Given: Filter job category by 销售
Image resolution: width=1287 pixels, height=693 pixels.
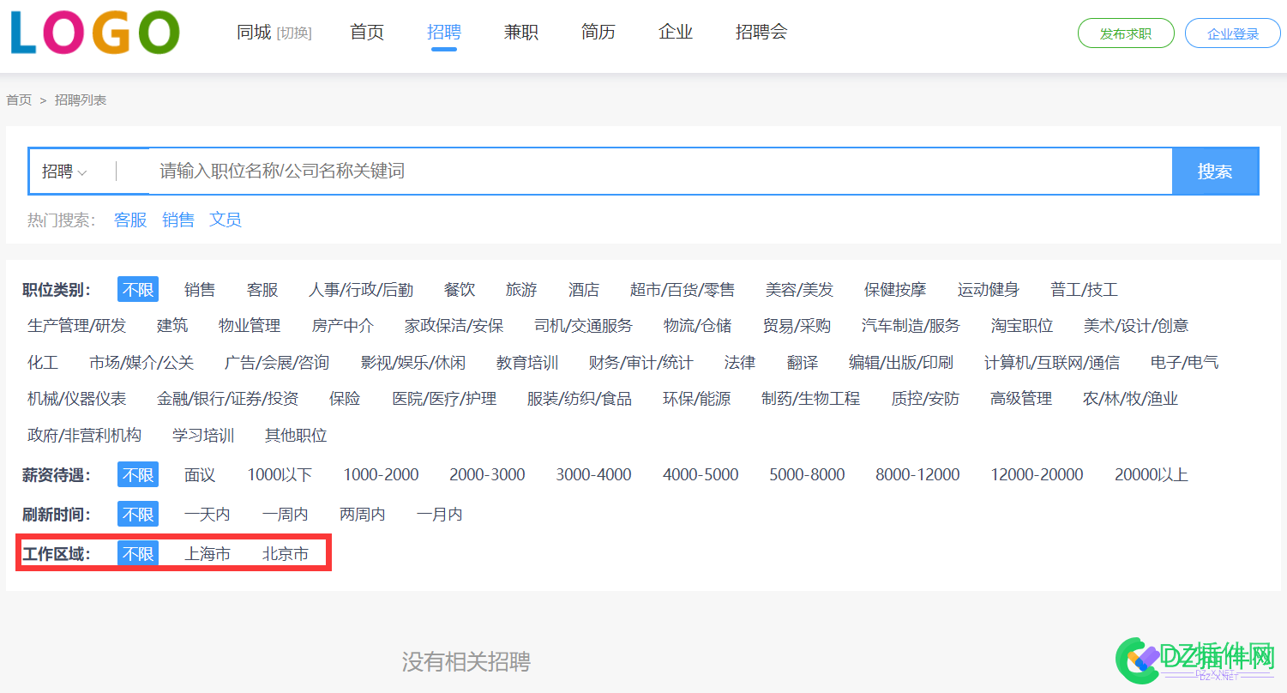Looking at the screenshot, I should click(200, 290).
